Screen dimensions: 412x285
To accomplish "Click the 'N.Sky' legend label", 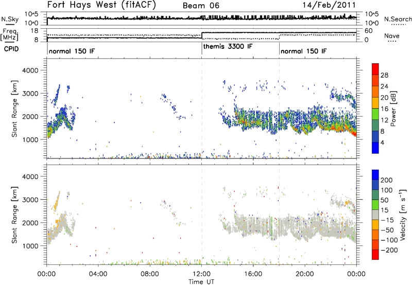I will (x=10, y=19).
